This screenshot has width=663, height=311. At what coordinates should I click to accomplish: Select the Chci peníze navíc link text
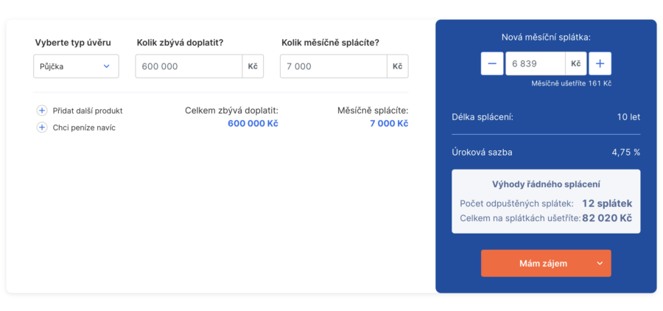coord(84,127)
